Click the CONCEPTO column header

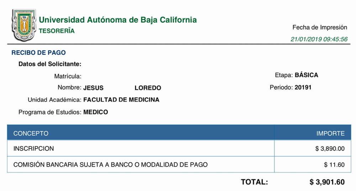31,134
